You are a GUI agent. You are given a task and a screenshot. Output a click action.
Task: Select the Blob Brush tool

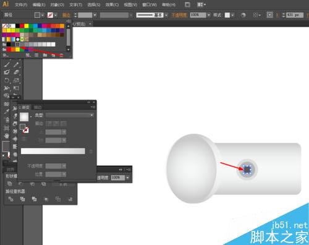pos(7,72)
